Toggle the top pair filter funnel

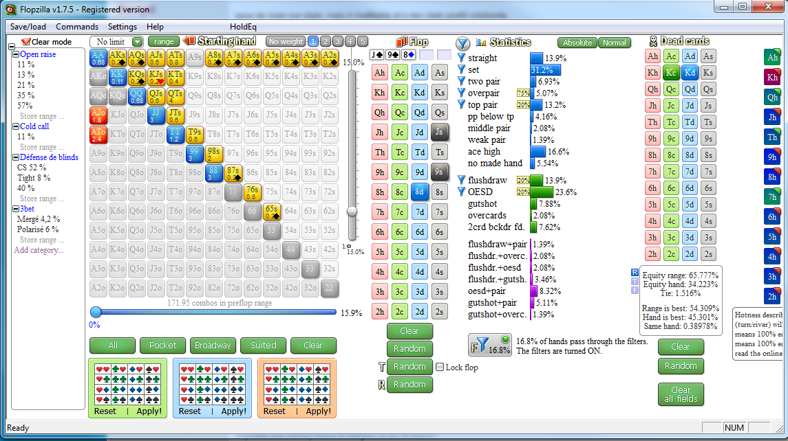pos(461,104)
